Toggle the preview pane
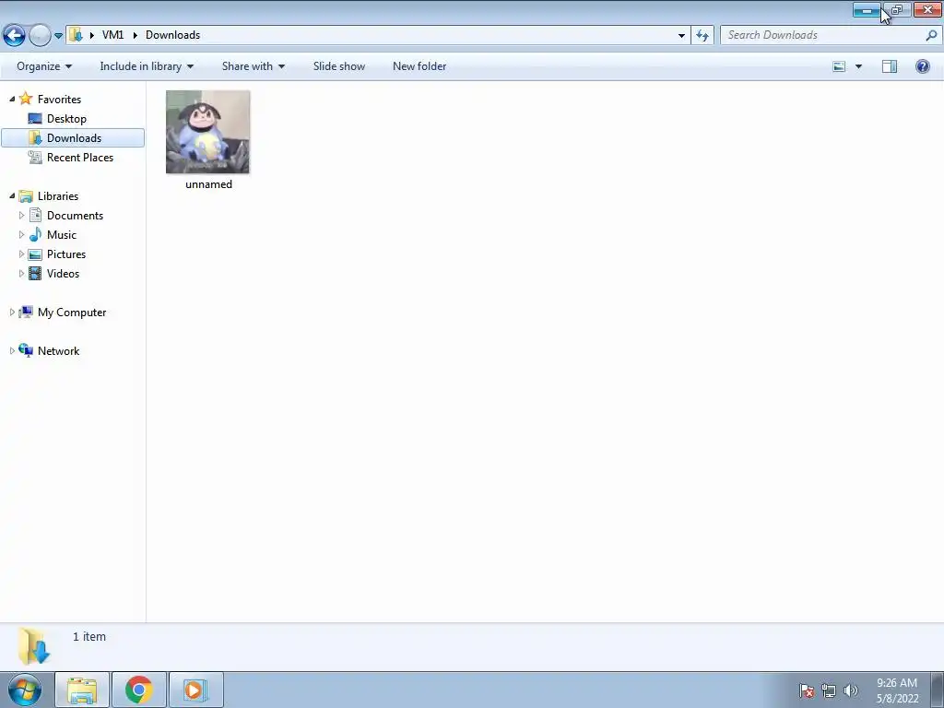The width and height of the screenshot is (944, 708). pos(890,66)
